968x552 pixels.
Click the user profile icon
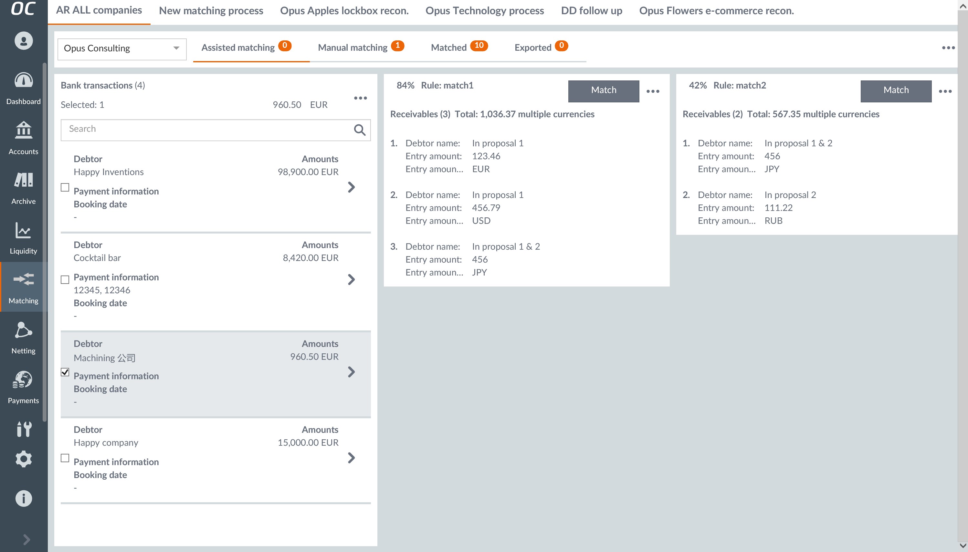(24, 41)
